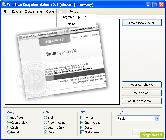
Task: Expand the Tryb Region dropdown arrow
Action: [x=157, y=118]
